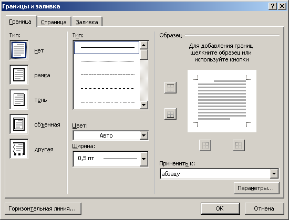Confirm with the OK button
Screen dimensions: 289x220
pyautogui.click(x=220, y=208)
